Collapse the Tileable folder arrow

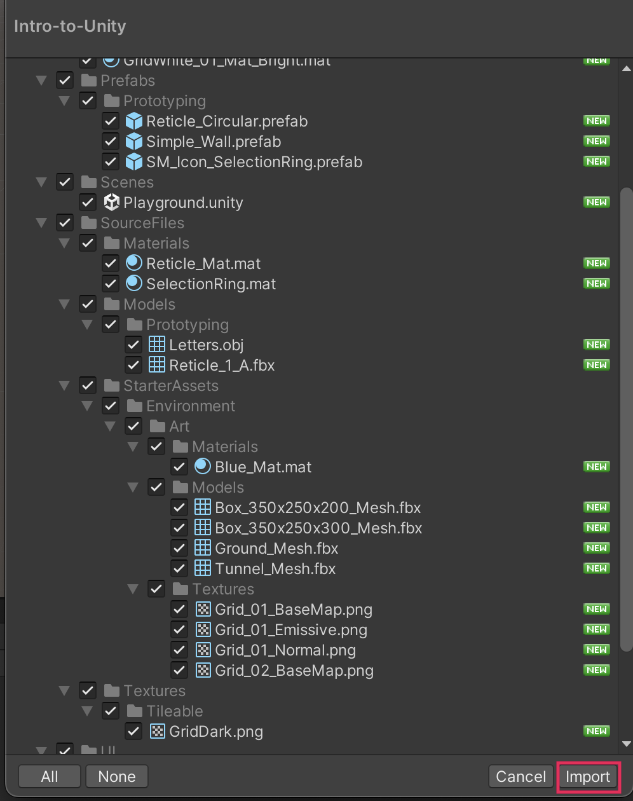click(x=87, y=711)
